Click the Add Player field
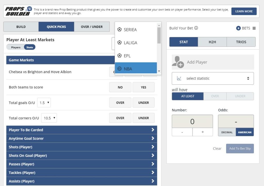This screenshot has width=264, height=186. tap(213, 62)
